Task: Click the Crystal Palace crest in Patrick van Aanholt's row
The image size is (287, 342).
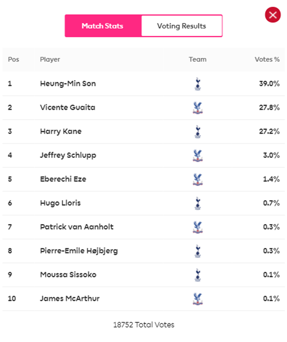Action: pyautogui.click(x=198, y=227)
